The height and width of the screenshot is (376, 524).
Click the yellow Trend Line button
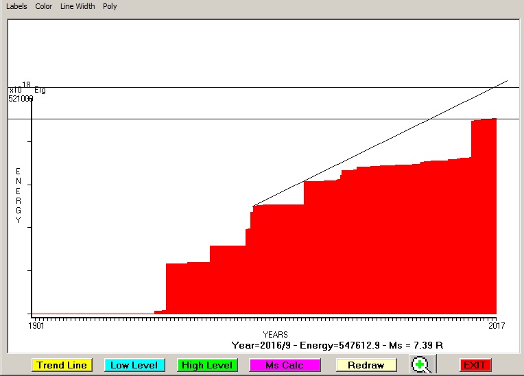[x=62, y=365]
